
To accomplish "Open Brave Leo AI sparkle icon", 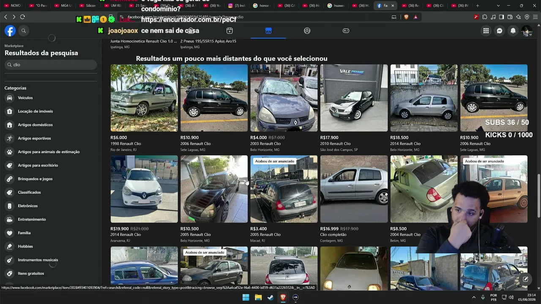I will pos(518,17).
